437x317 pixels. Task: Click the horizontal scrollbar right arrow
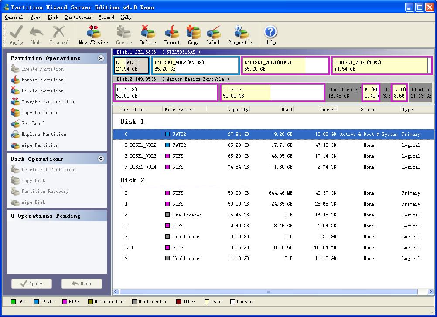point(430,292)
